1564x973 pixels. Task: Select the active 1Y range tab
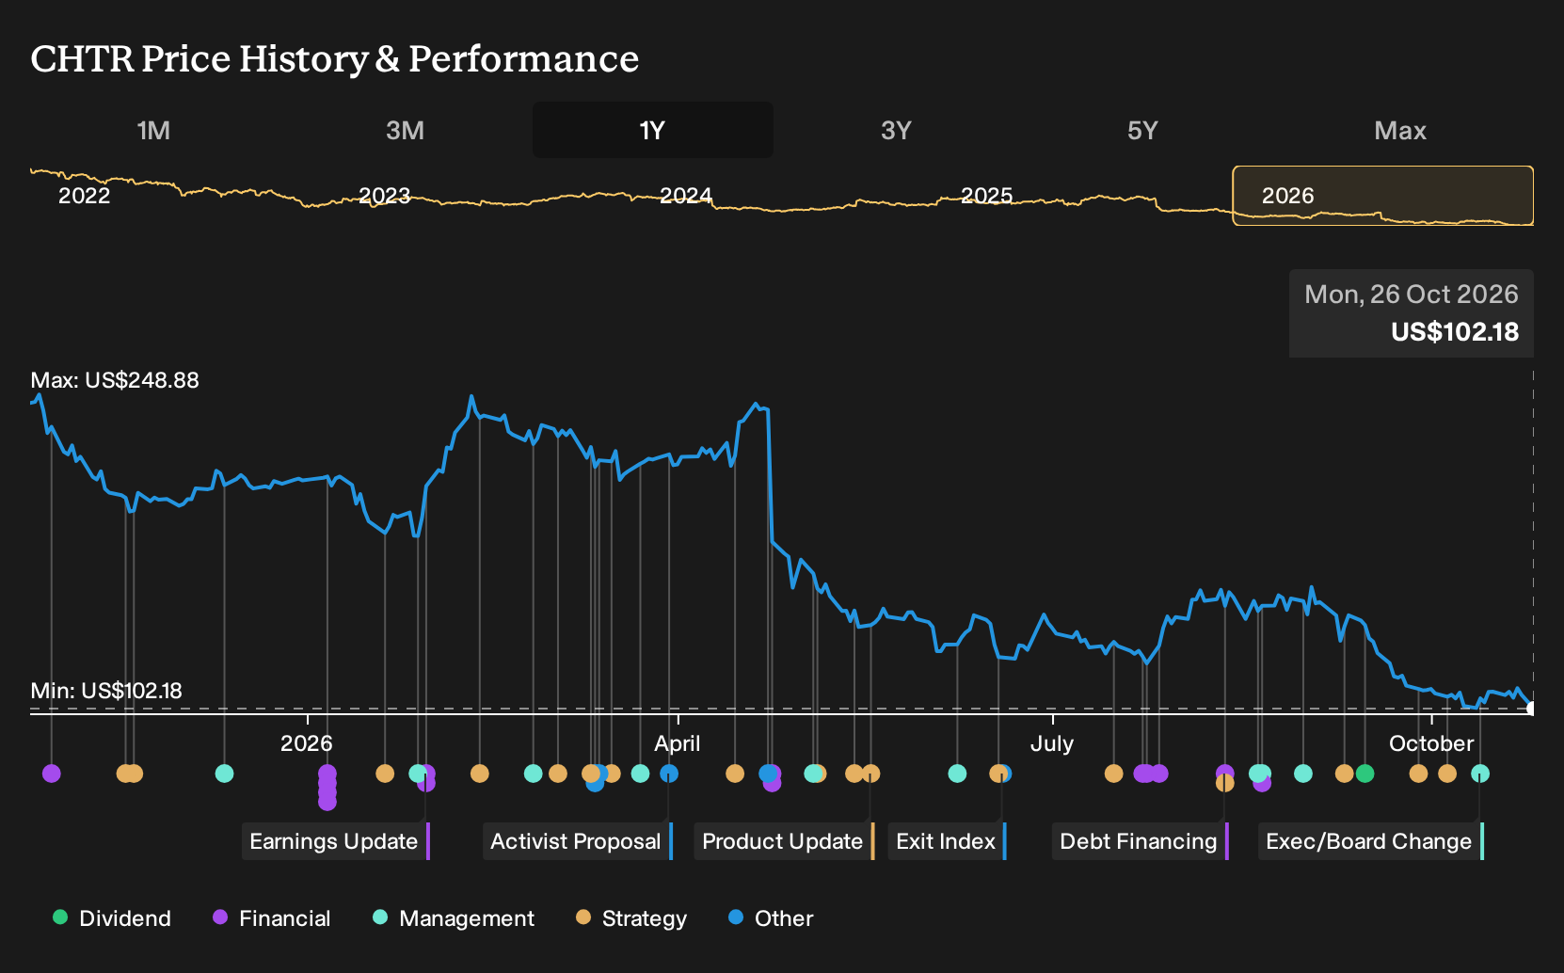pyautogui.click(x=653, y=130)
